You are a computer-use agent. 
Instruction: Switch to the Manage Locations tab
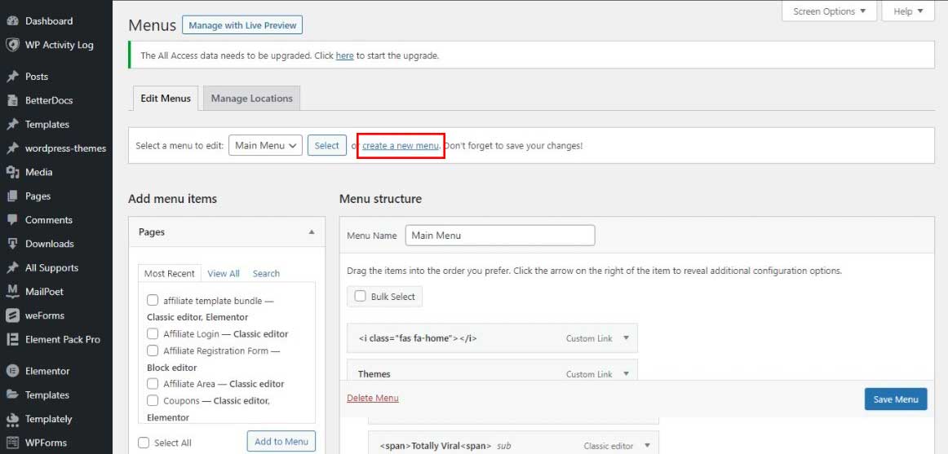coord(251,99)
